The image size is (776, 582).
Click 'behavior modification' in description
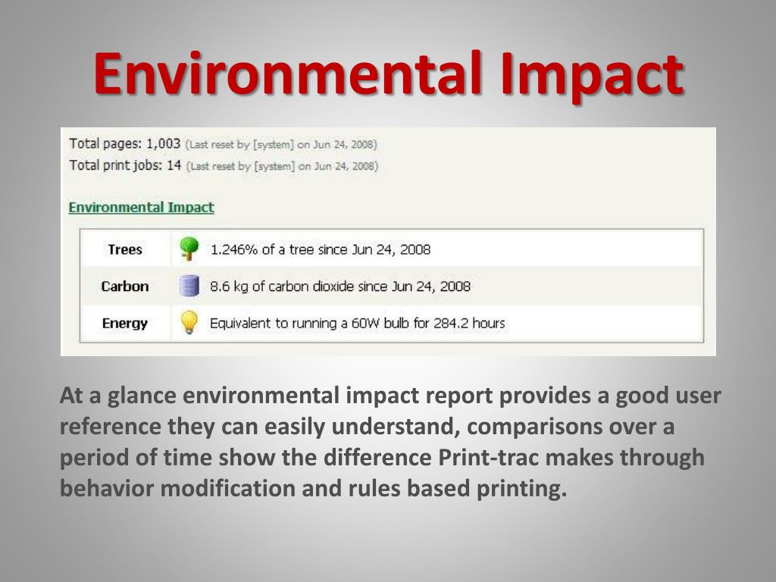click(x=177, y=489)
